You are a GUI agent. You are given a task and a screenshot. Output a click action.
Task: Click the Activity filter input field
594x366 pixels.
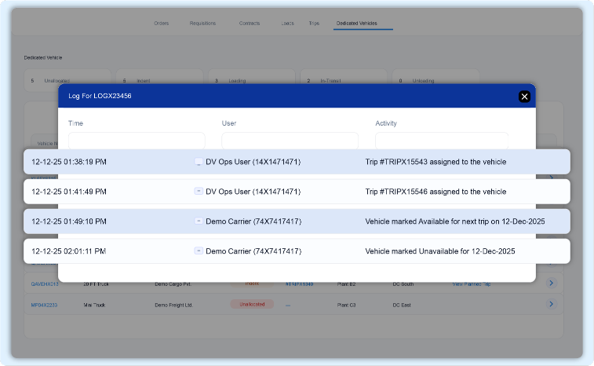(x=441, y=141)
